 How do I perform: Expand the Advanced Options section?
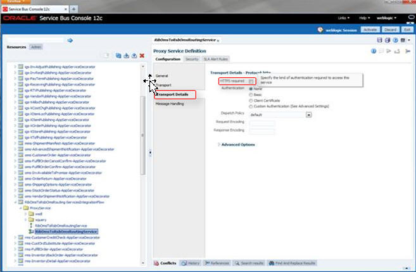219,144
